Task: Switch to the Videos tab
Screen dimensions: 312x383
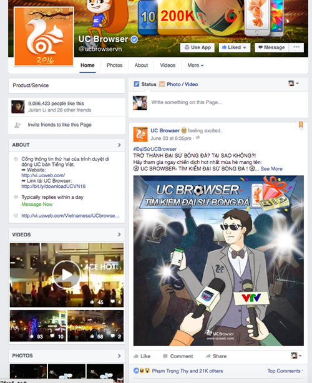Action: 168,65
